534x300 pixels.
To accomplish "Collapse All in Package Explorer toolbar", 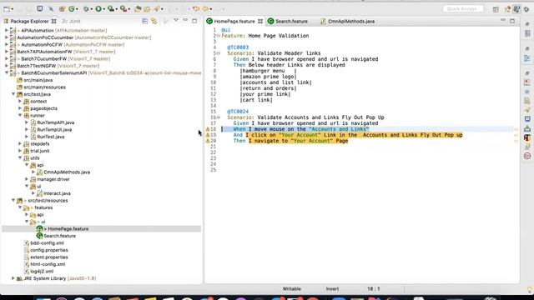I will tap(144, 21).
